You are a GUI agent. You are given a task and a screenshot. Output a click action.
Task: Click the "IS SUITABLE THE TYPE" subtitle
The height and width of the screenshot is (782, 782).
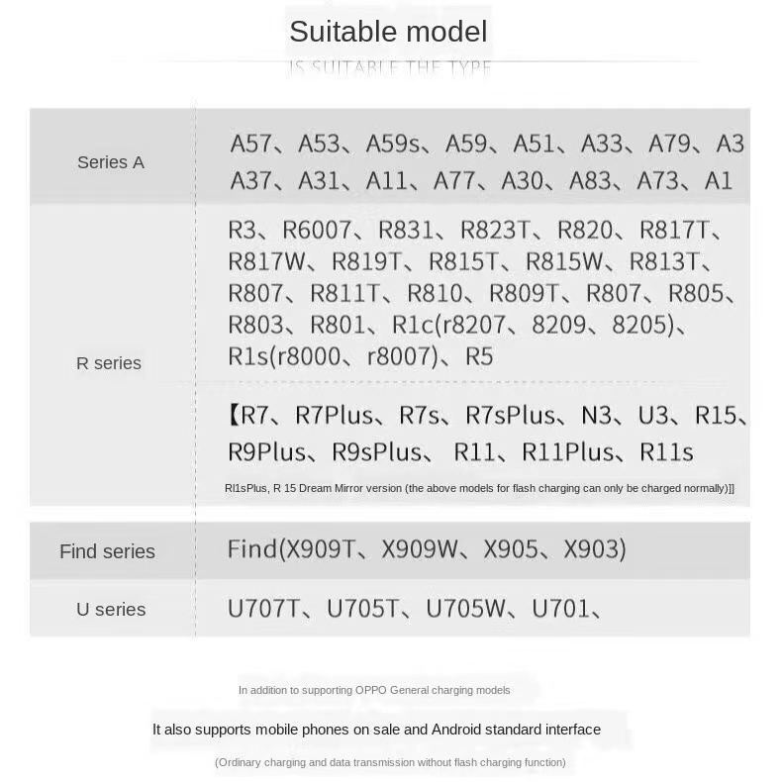click(390, 68)
